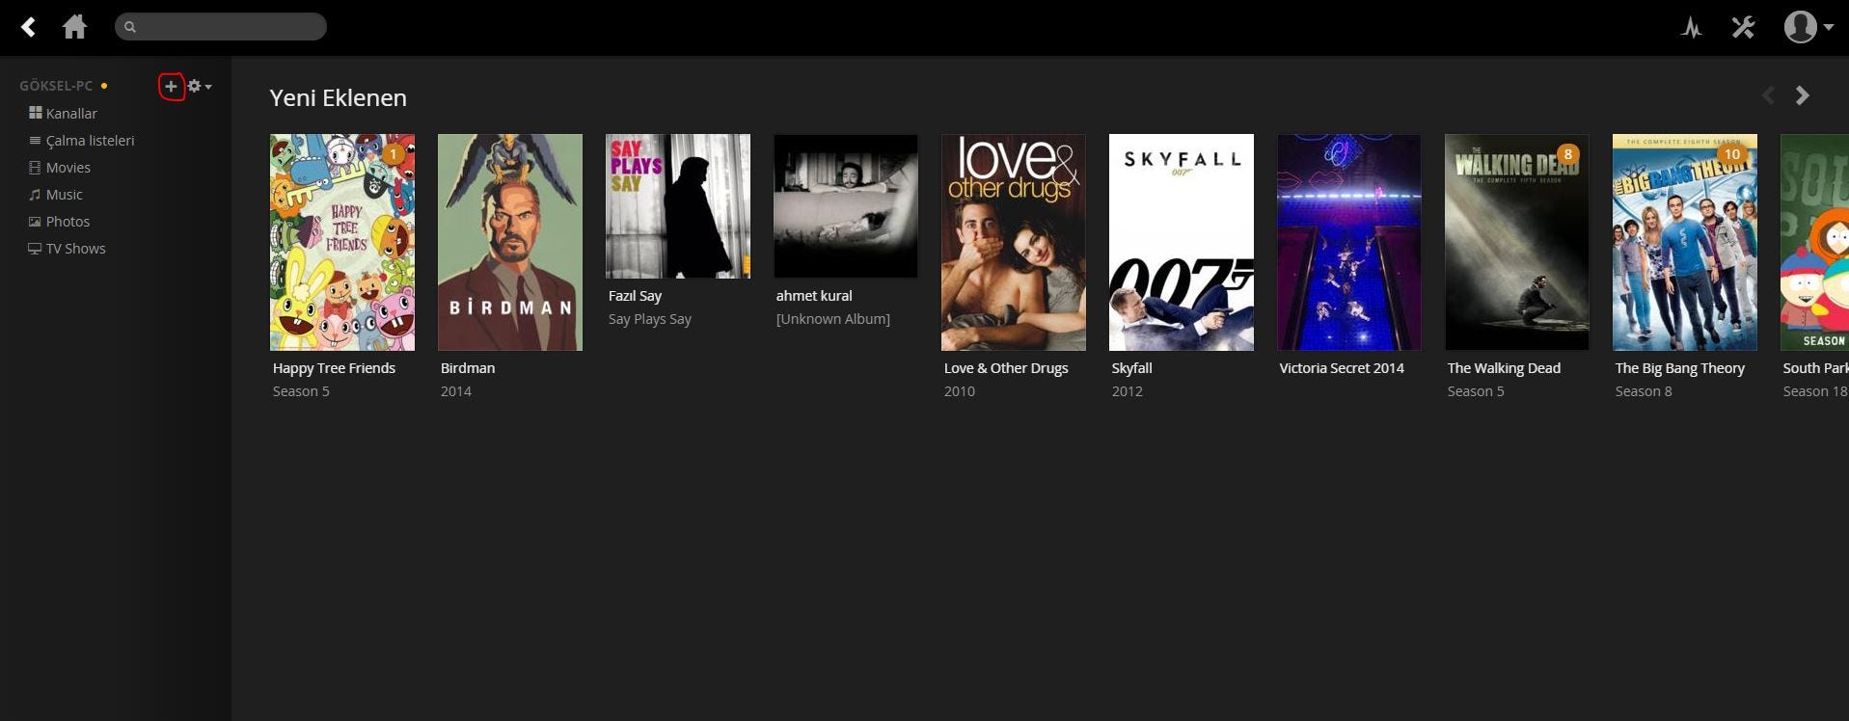
Task: Click the Skyfall title text
Action: pyautogui.click(x=1131, y=368)
